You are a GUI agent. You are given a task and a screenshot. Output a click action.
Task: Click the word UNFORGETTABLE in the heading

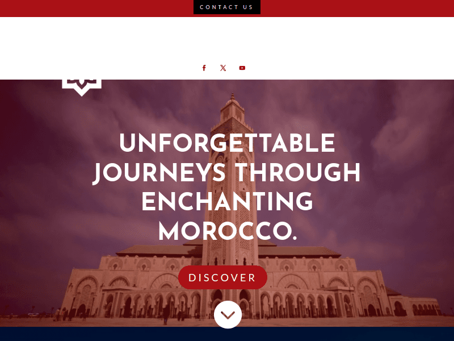(x=227, y=143)
